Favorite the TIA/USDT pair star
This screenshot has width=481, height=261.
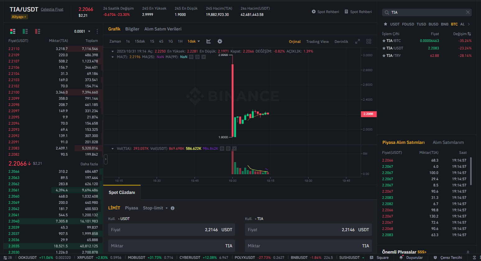click(x=384, y=48)
